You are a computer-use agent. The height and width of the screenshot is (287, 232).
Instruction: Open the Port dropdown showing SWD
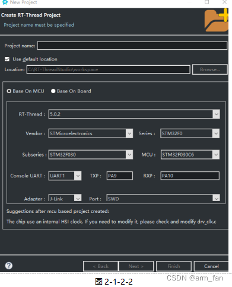pos(163,198)
